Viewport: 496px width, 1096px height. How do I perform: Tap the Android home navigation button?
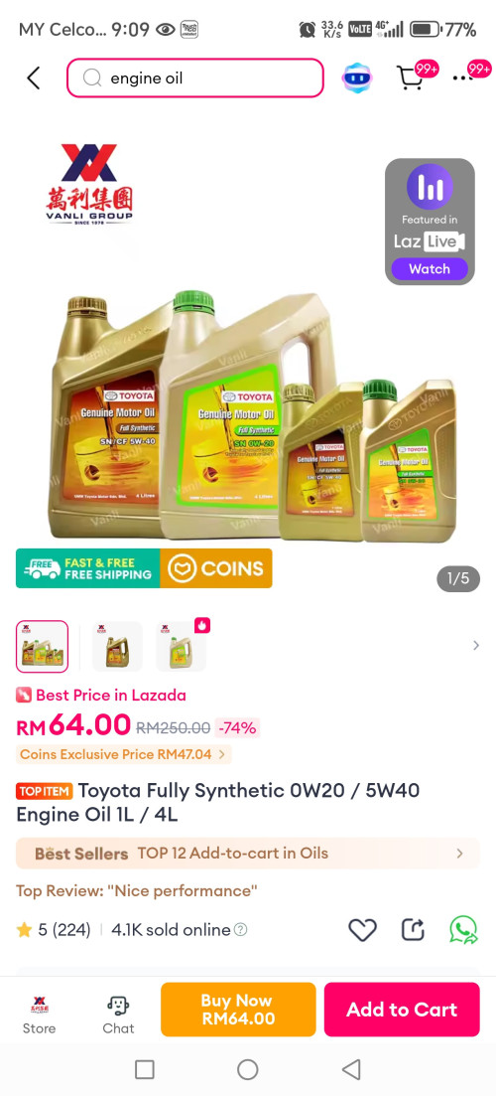(x=248, y=1069)
